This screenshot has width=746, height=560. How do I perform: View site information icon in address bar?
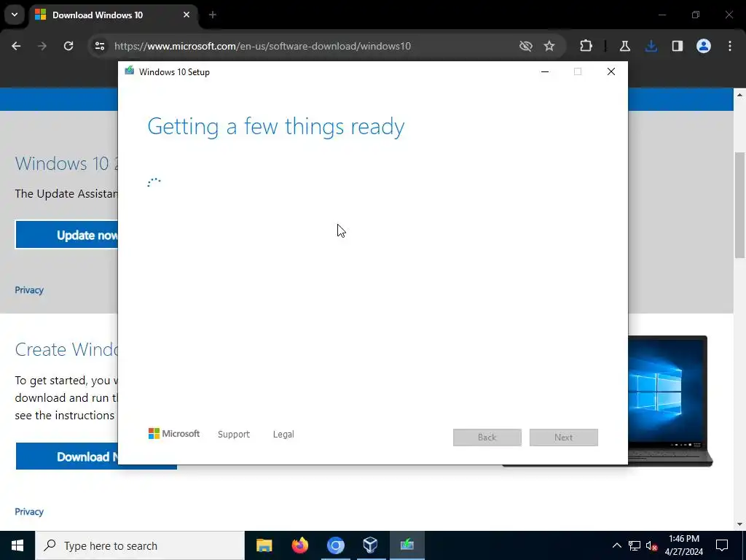pos(99,46)
